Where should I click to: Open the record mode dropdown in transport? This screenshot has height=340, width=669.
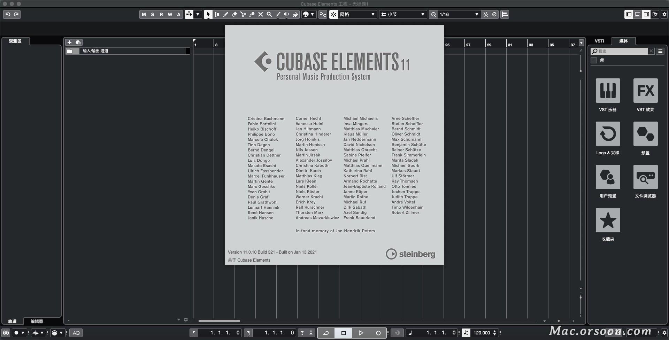(x=19, y=333)
